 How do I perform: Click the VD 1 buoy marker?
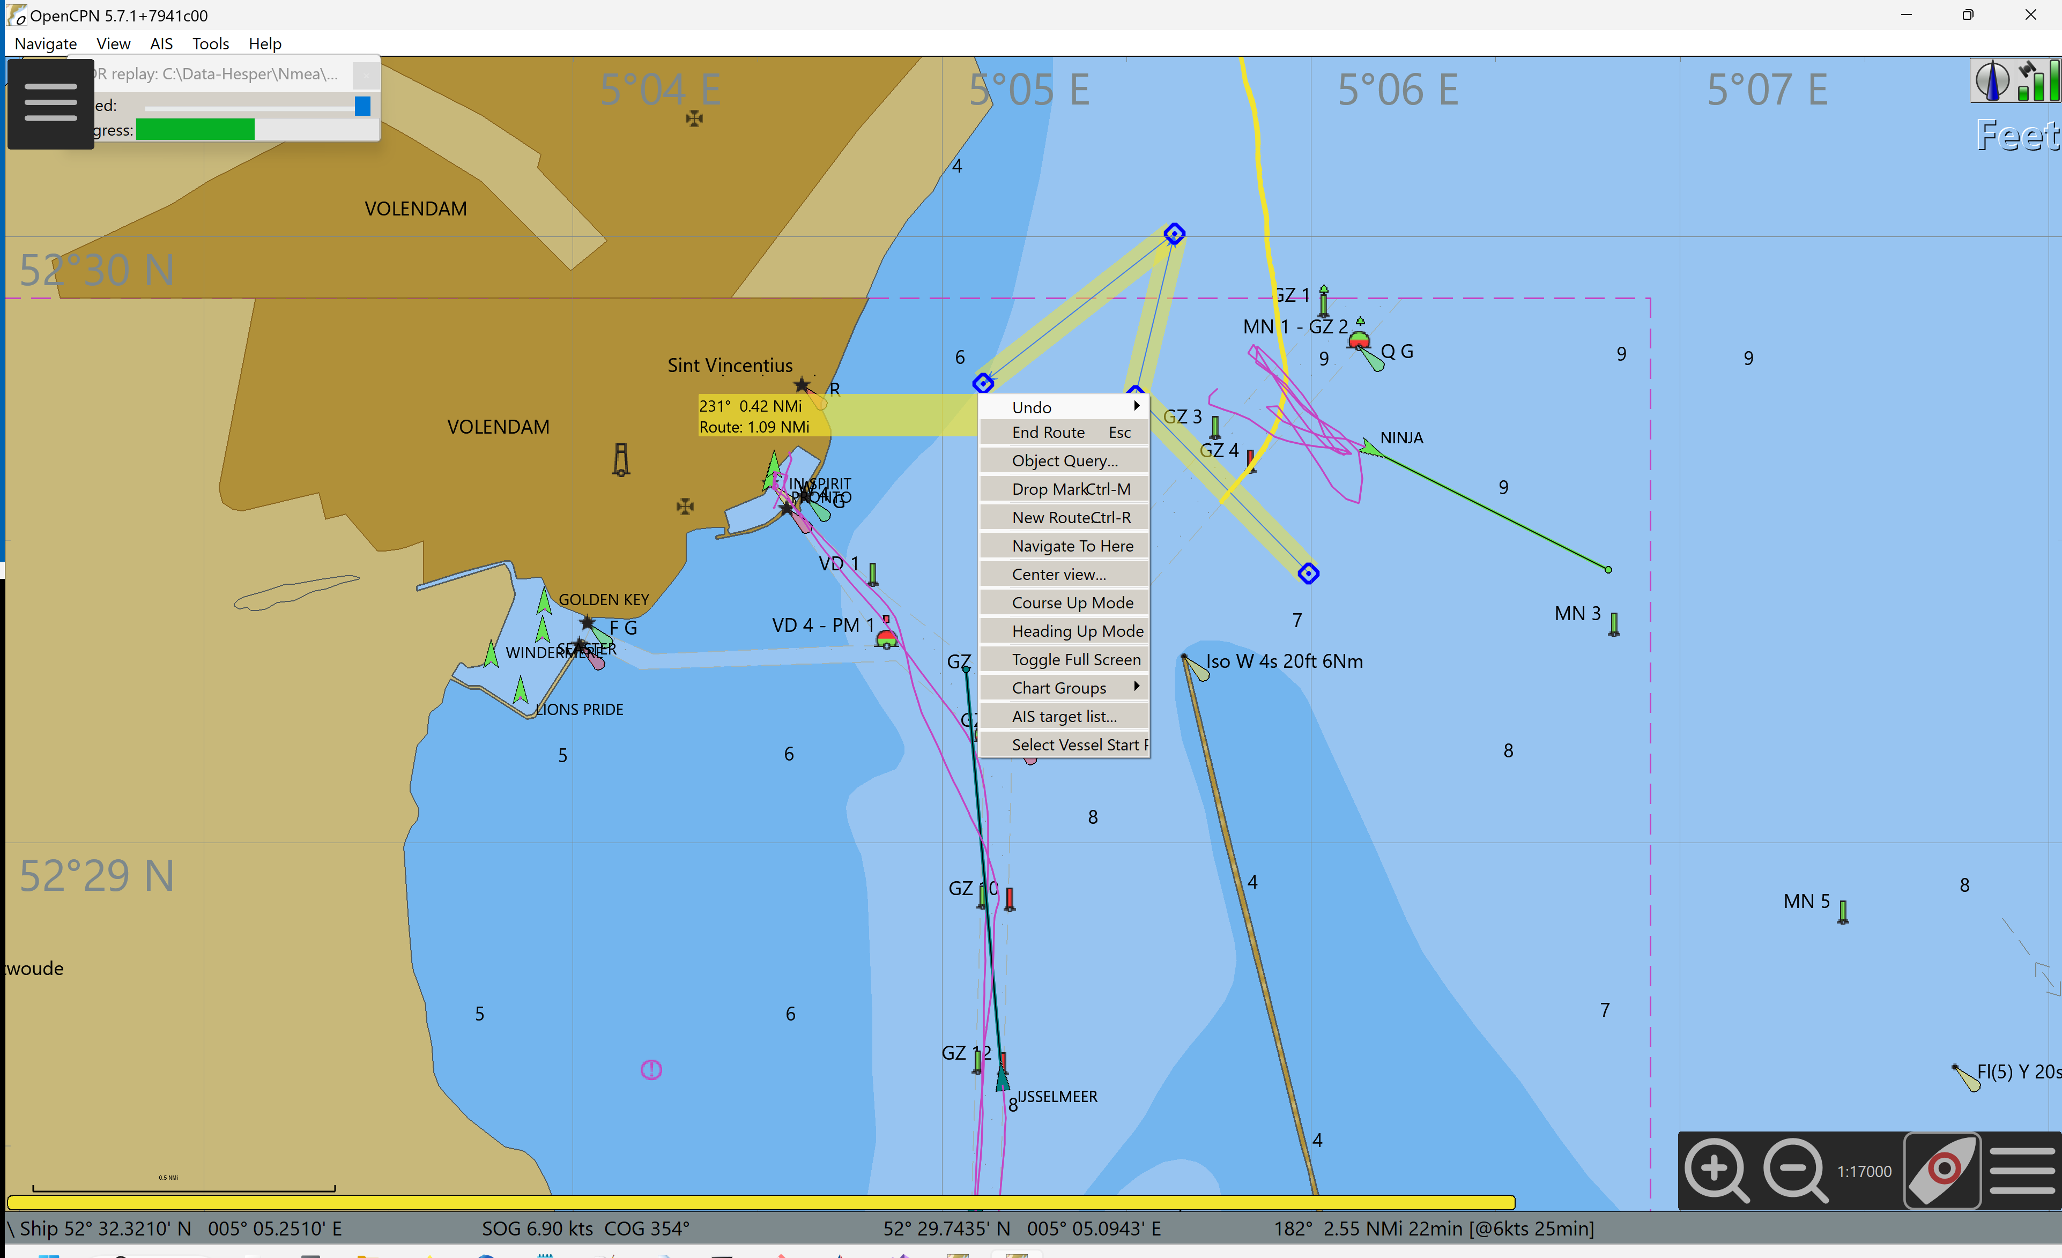click(x=873, y=574)
